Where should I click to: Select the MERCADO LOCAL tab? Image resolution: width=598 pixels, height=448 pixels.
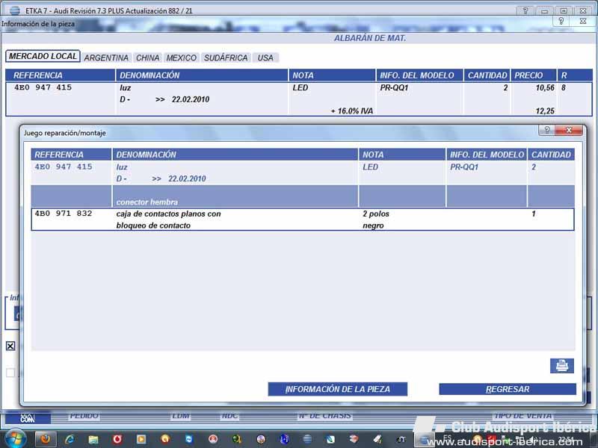click(43, 57)
